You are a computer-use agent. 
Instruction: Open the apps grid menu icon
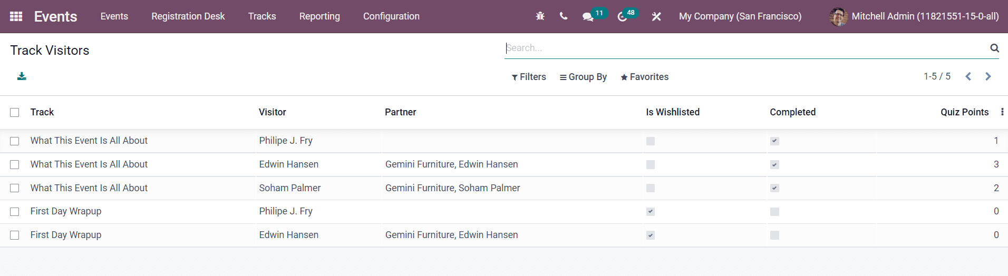click(x=16, y=16)
